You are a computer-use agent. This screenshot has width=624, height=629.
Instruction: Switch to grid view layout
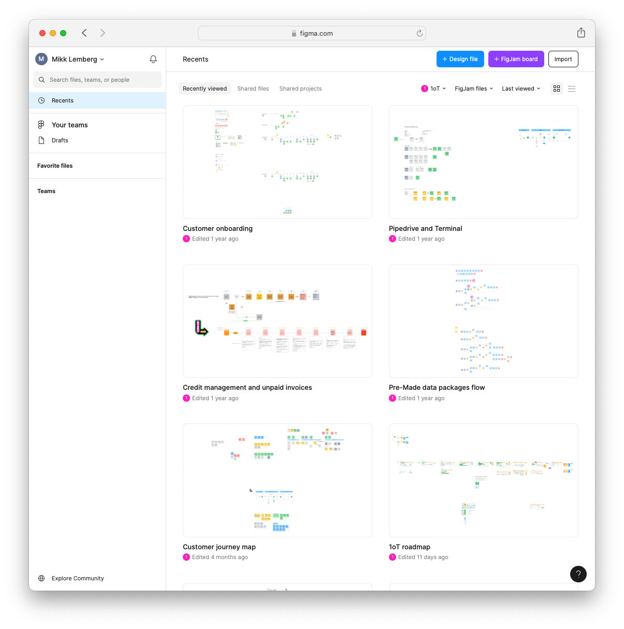coord(557,89)
